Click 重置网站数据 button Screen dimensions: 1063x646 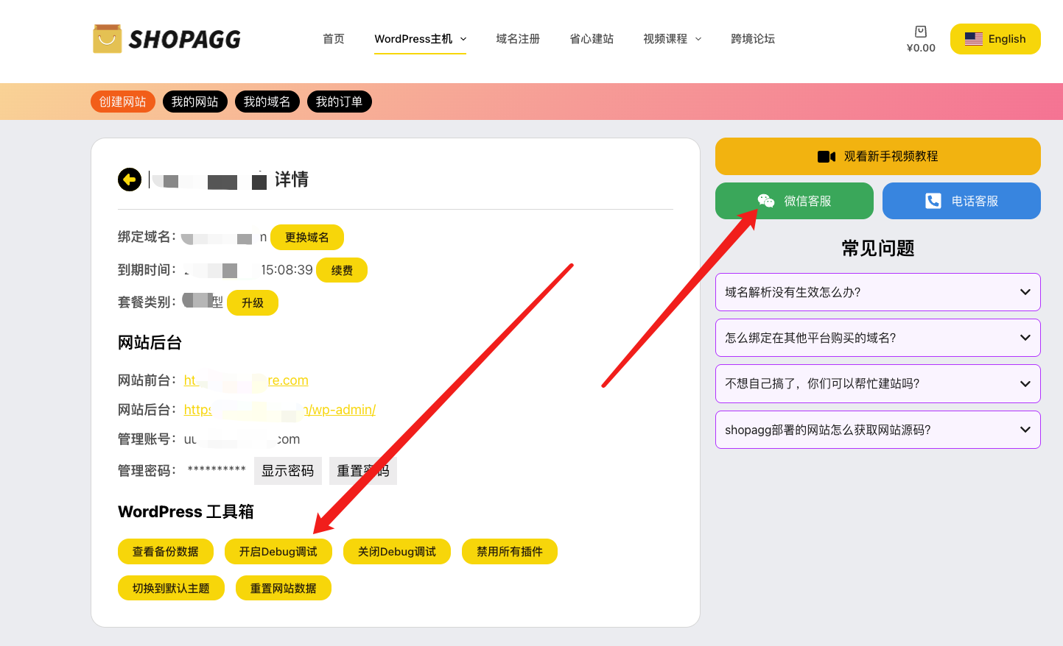(x=284, y=588)
